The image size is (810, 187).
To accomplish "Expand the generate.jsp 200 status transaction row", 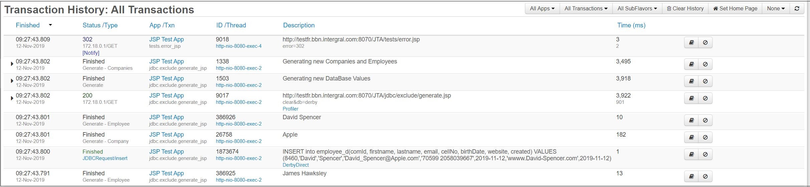I will pos(12,98).
